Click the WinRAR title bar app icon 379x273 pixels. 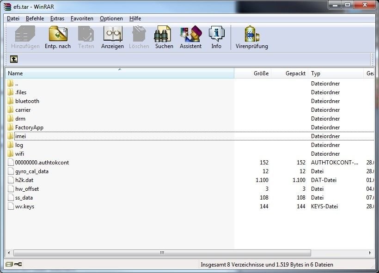(x=7, y=7)
